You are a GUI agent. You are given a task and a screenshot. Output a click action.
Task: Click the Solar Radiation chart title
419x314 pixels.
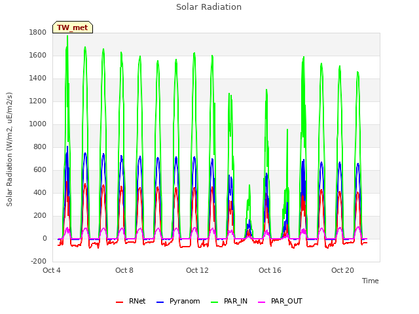coord(209,7)
